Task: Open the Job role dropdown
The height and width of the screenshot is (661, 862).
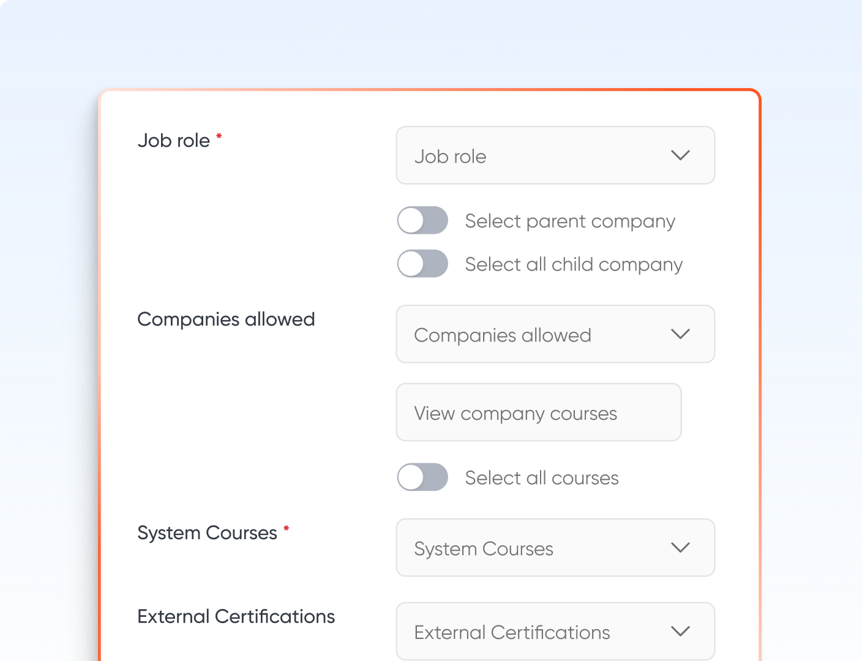Action: pyautogui.click(x=555, y=155)
